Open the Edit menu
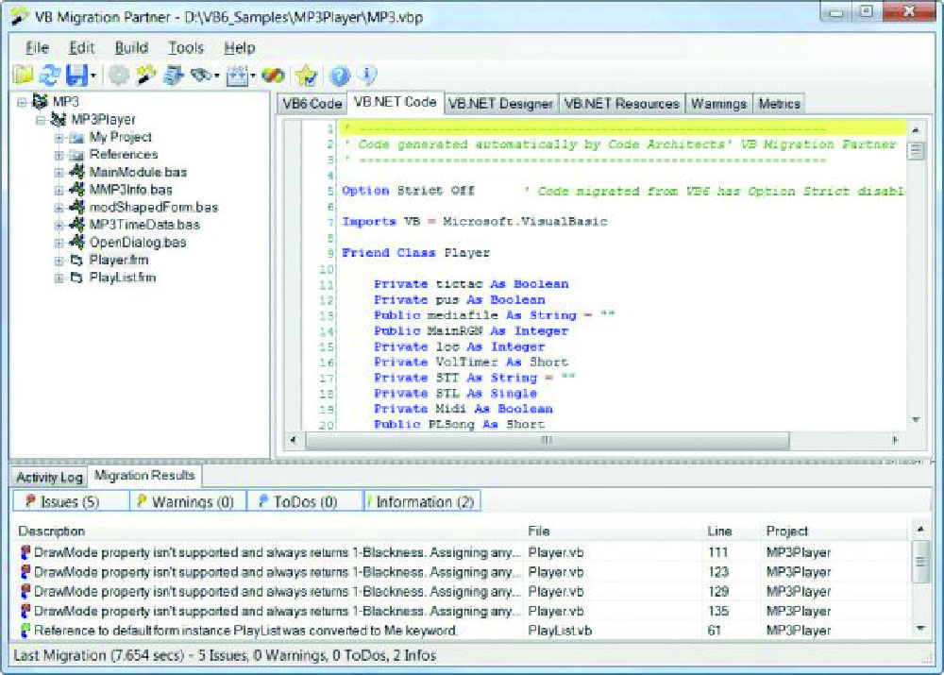The image size is (944, 675). pos(81,47)
